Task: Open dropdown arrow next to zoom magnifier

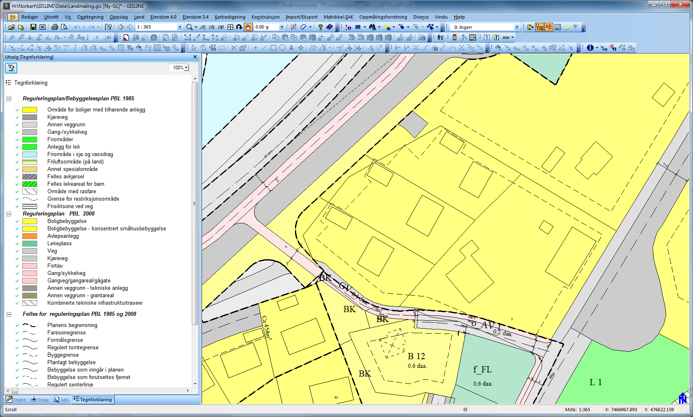Action: pos(196,27)
